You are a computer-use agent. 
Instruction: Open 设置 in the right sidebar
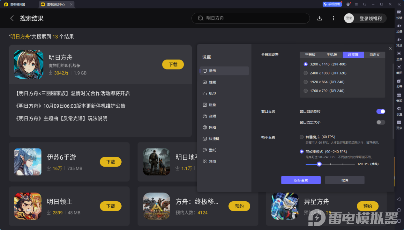pyautogui.click(x=399, y=111)
